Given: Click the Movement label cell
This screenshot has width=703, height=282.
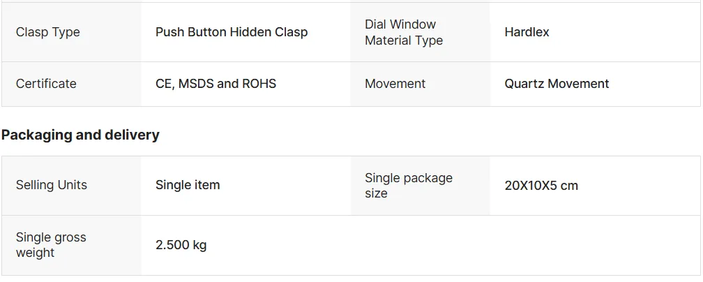Looking at the screenshot, I should coord(395,84).
